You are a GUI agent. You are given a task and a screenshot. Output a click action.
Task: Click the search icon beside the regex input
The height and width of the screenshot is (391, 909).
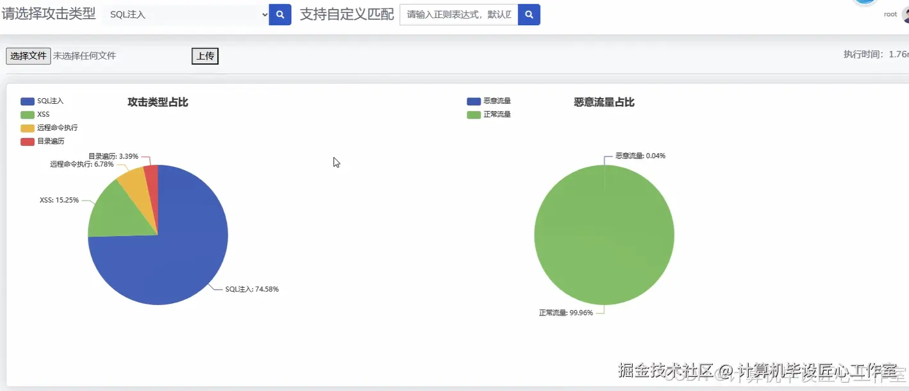[x=529, y=14]
